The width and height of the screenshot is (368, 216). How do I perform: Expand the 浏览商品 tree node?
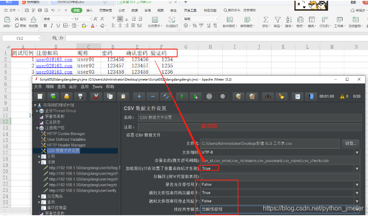39,196
